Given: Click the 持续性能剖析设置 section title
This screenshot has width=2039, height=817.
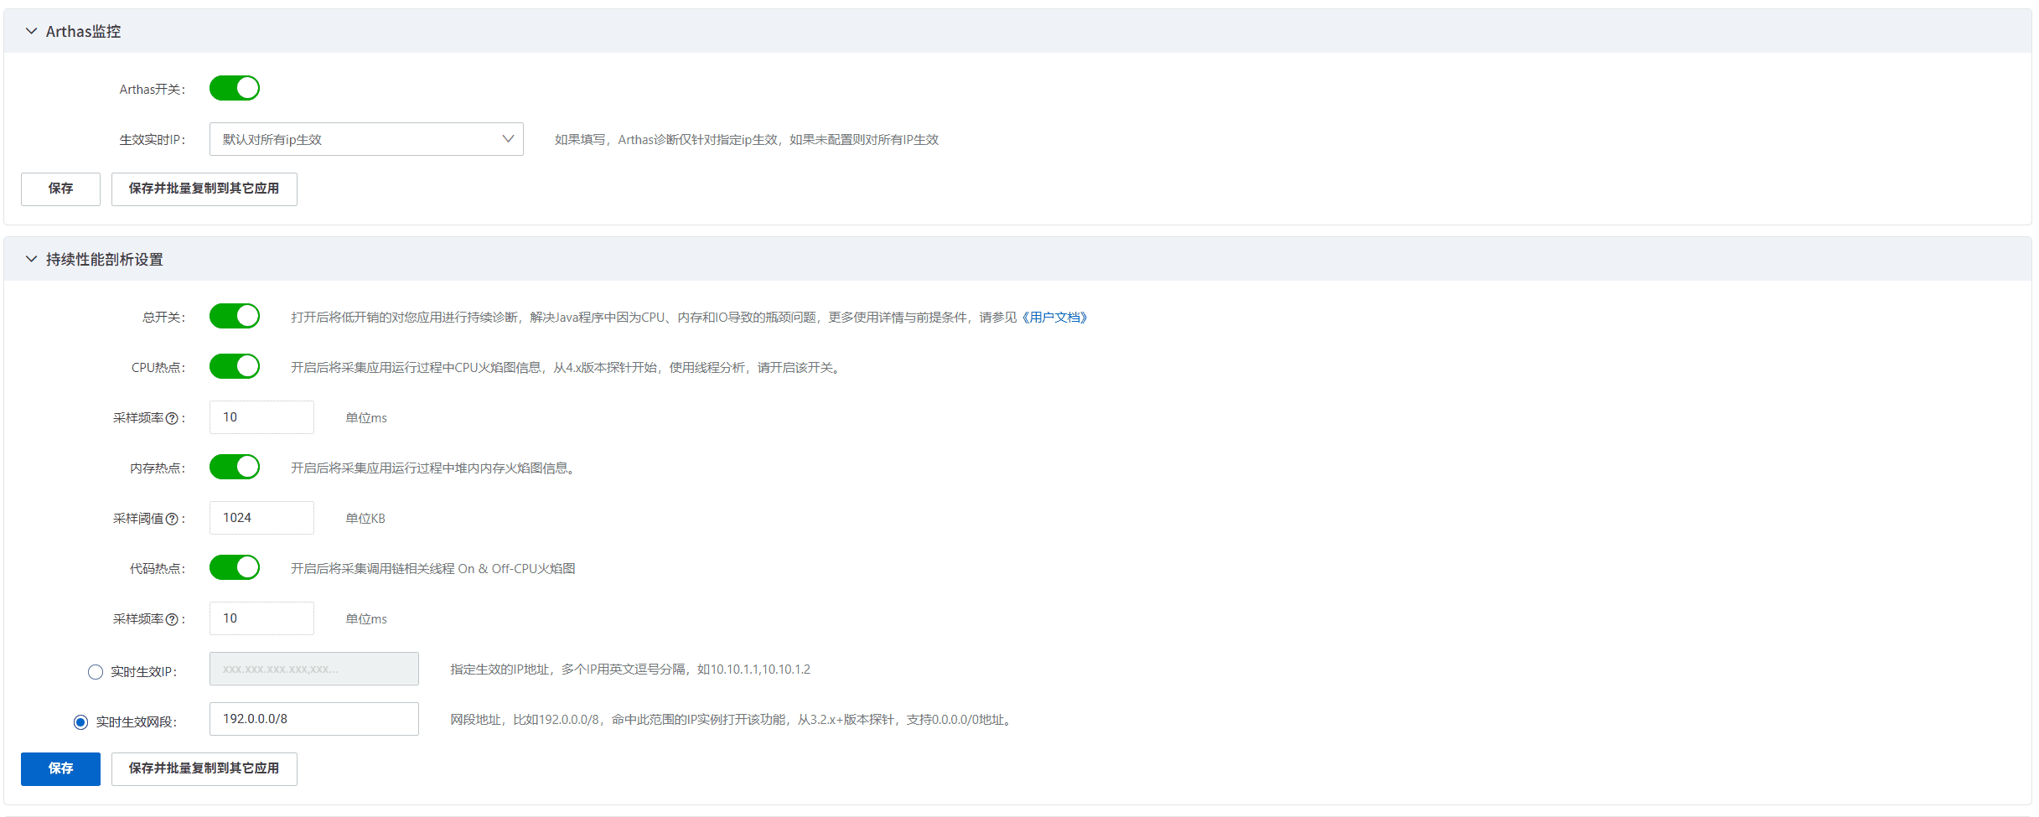Looking at the screenshot, I should pos(105,259).
